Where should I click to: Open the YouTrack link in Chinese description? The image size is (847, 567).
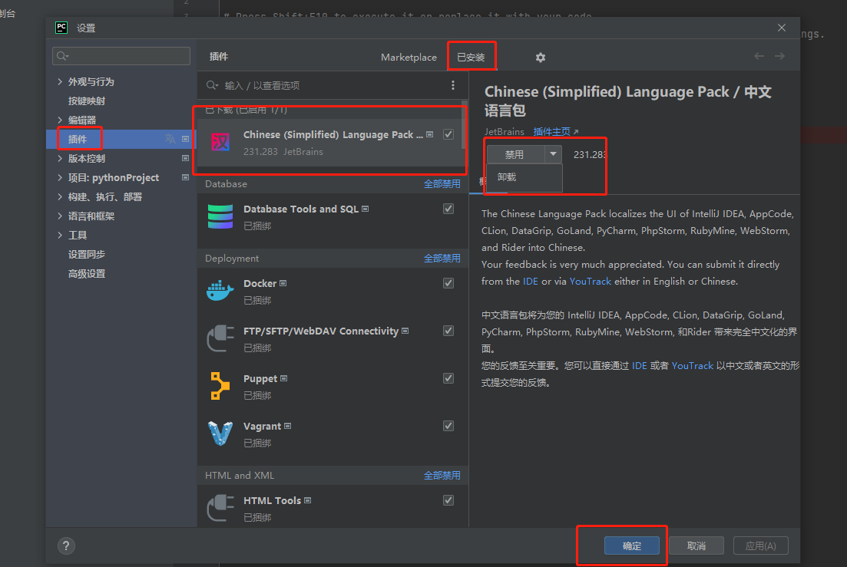693,365
